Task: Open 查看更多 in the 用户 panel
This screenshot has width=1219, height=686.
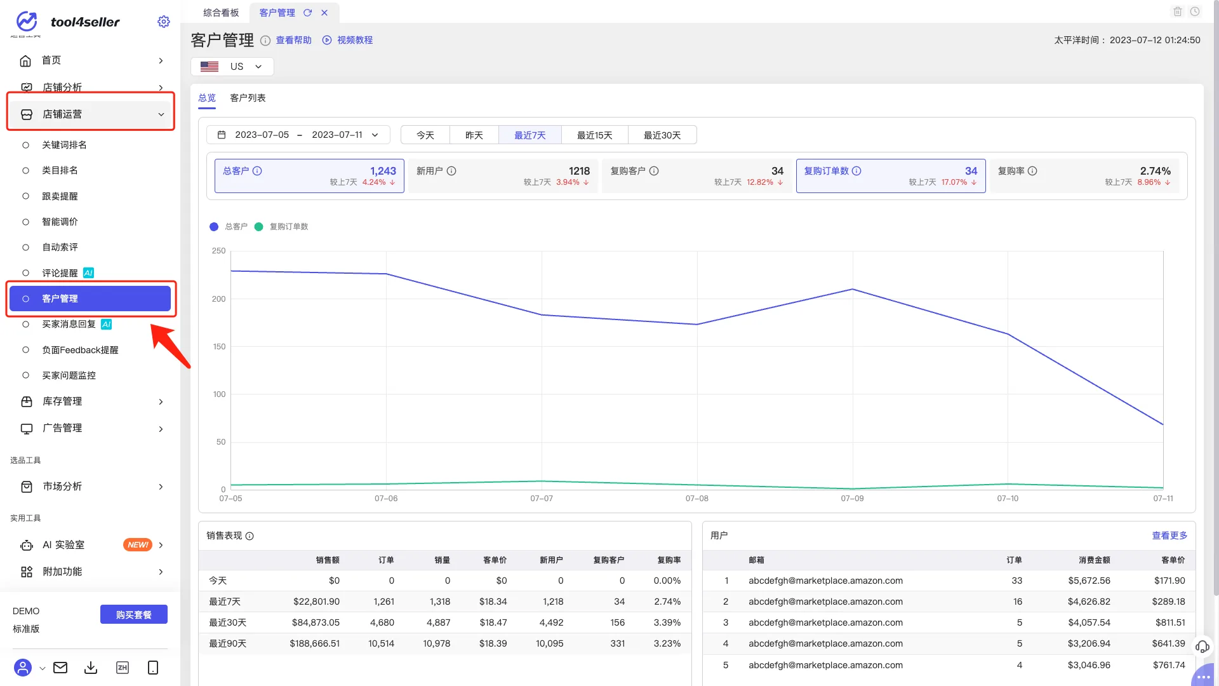Action: click(1169, 535)
